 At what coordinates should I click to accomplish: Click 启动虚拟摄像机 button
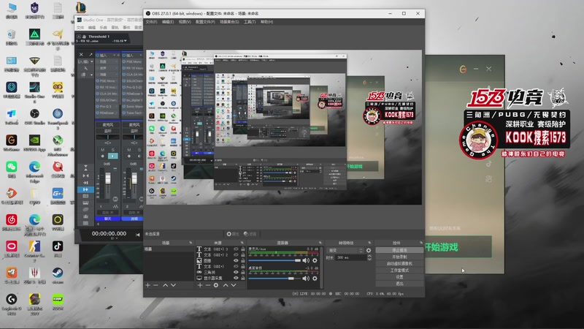399,264
